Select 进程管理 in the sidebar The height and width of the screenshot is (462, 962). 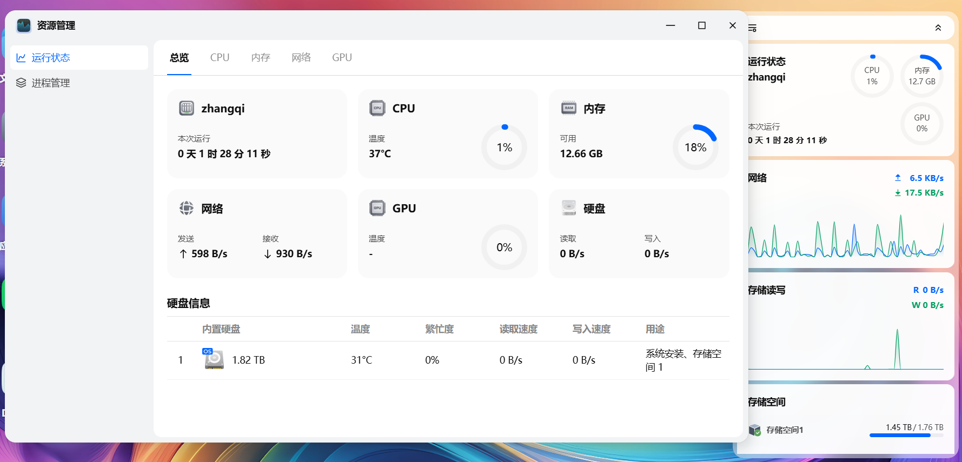79,83
